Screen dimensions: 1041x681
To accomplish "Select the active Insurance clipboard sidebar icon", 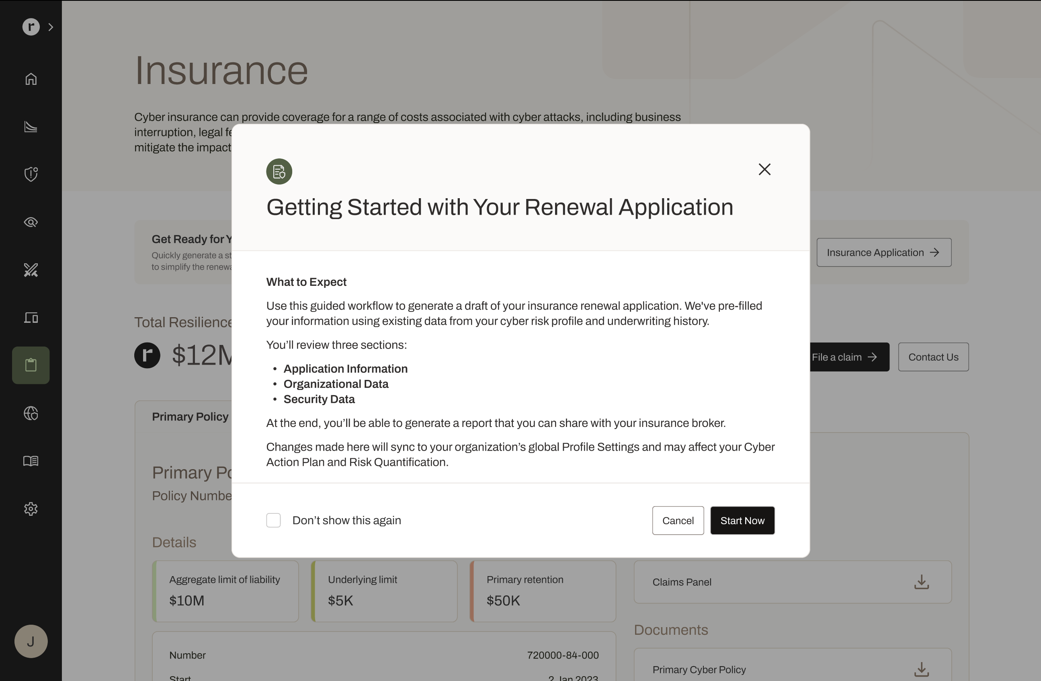I will click(x=31, y=365).
